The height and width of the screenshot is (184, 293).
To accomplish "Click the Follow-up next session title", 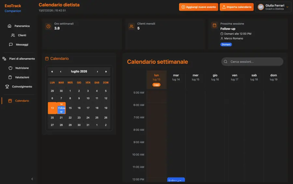I will [228, 29].
